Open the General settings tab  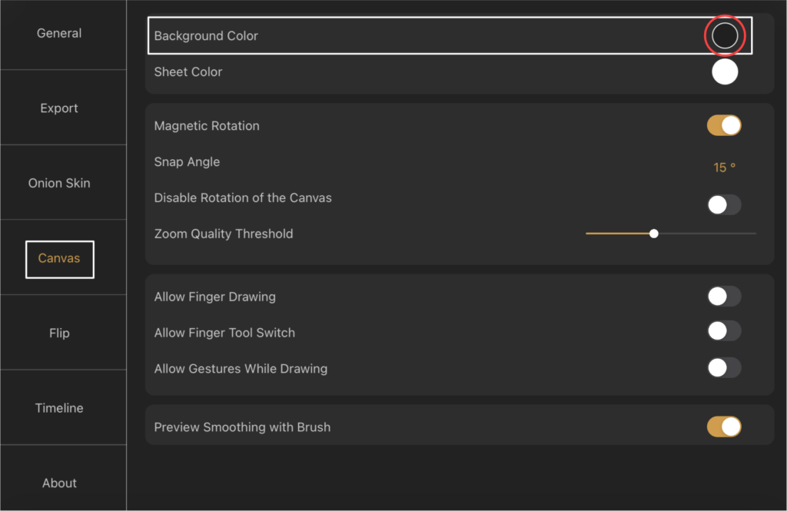59,33
